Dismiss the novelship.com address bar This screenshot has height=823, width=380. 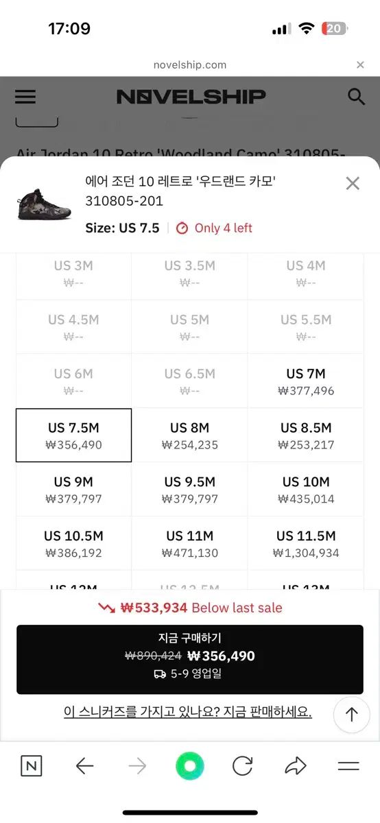pyautogui.click(x=360, y=65)
